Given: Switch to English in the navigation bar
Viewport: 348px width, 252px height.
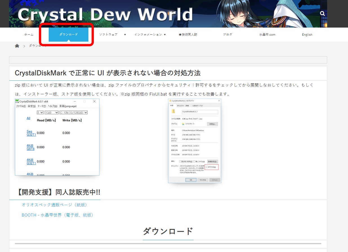Looking at the screenshot, I should 307,35.
